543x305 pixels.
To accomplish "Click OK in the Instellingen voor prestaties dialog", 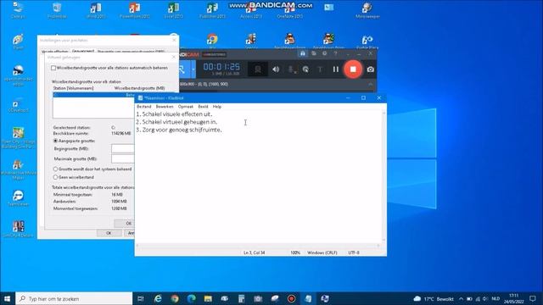I will (x=109, y=233).
